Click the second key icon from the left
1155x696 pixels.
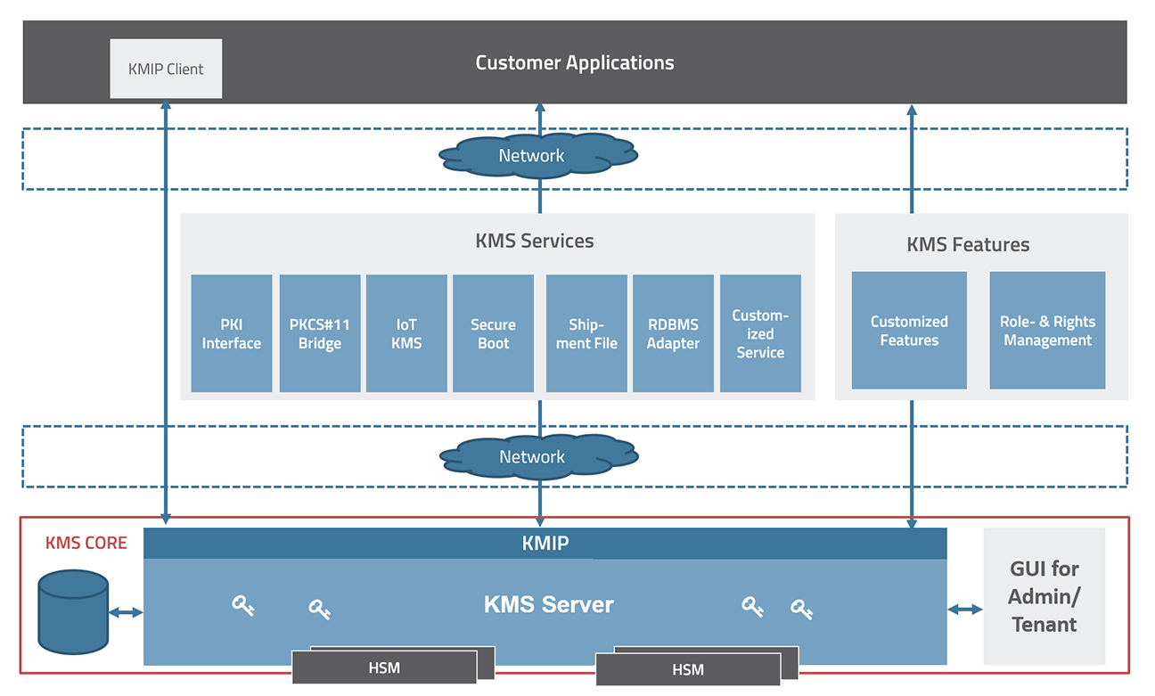tap(320, 610)
